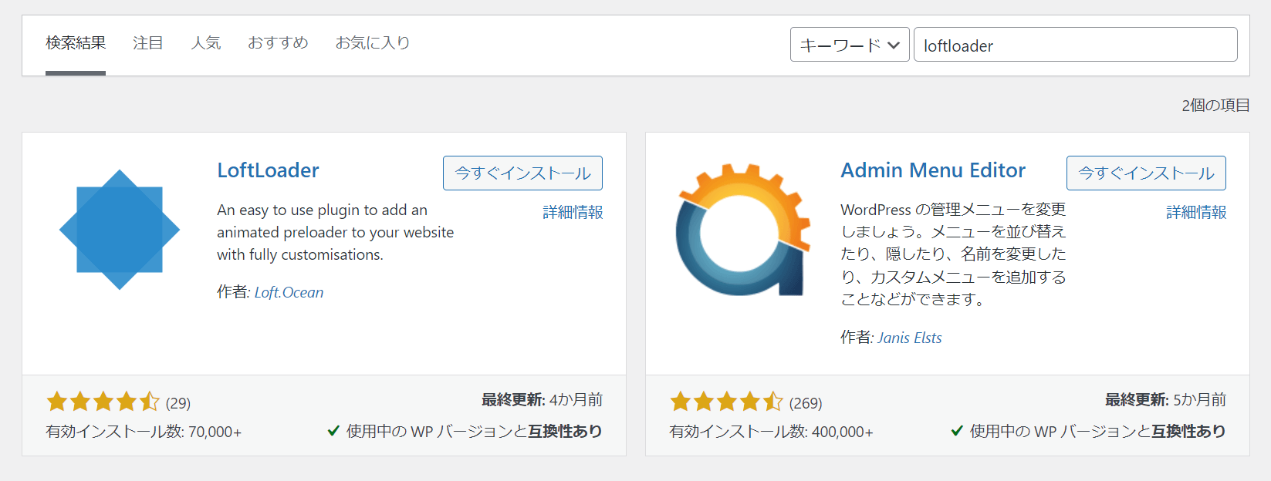This screenshot has width=1271, height=481.
Task: Open author link Loft.Ocean
Action: click(289, 292)
